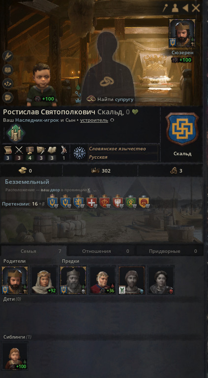Select the white eagle claim shield
The width and height of the screenshot is (208, 378).
(118, 202)
